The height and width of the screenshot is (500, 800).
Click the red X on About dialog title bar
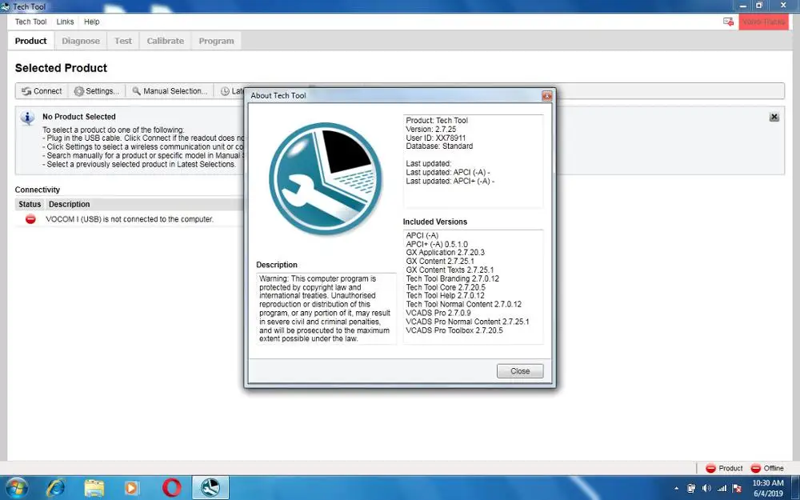point(546,96)
